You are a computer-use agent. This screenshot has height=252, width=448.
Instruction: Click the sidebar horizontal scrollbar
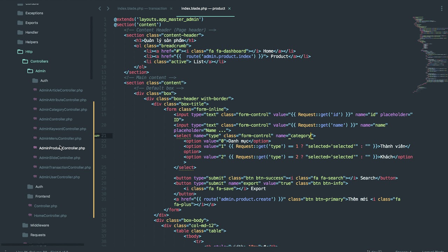click(42, 244)
